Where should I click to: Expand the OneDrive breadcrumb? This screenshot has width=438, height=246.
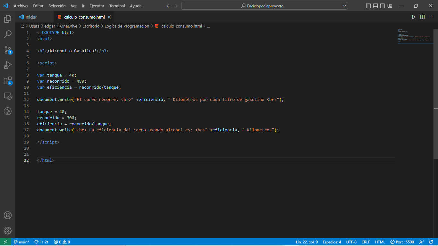[69, 26]
